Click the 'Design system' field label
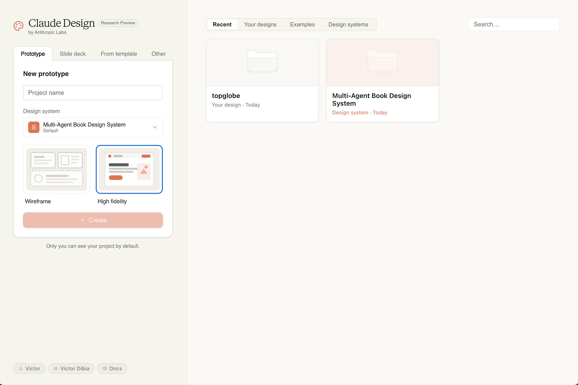This screenshot has width=578, height=385. [x=42, y=111]
